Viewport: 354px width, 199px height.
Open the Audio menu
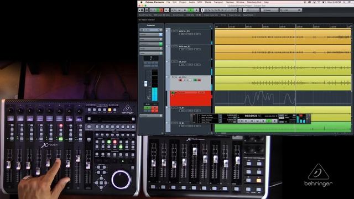coord(192,2)
